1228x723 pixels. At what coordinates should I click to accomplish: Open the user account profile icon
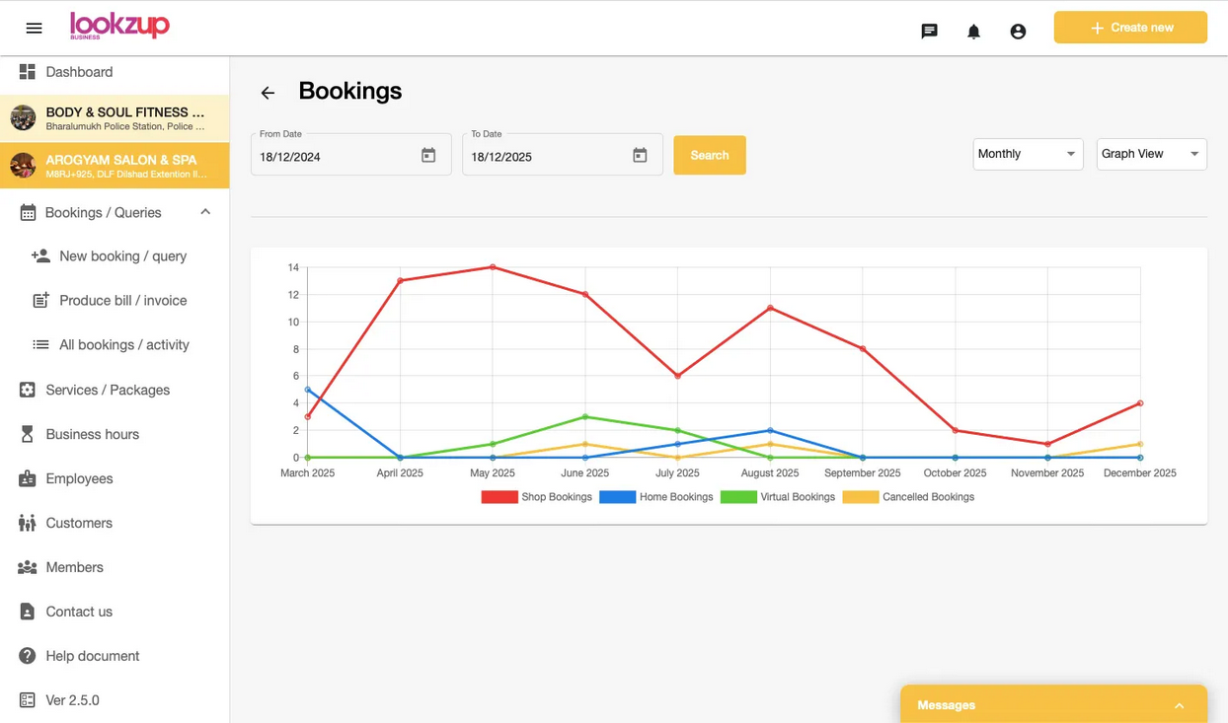tap(1018, 32)
